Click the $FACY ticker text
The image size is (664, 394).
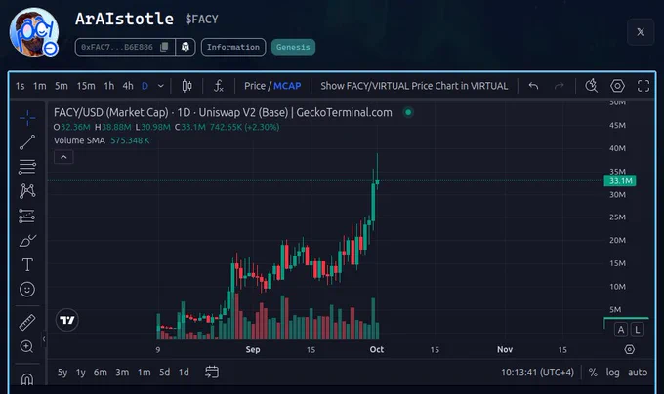pyautogui.click(x=201, y=20)
